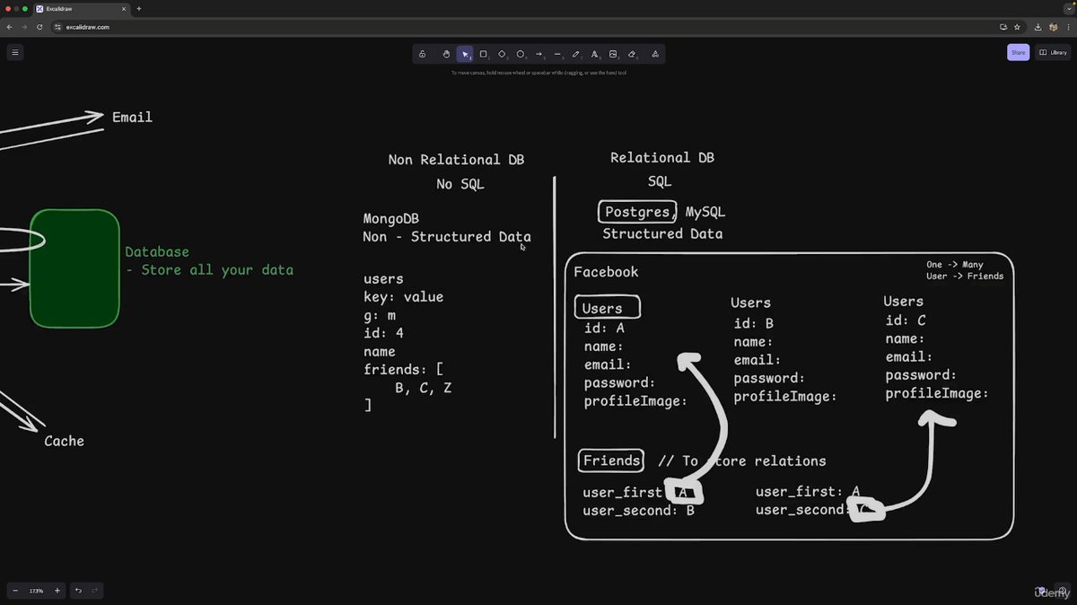Zoom in with the plus button
This screenshot has width=1077, height=605.
57,591
